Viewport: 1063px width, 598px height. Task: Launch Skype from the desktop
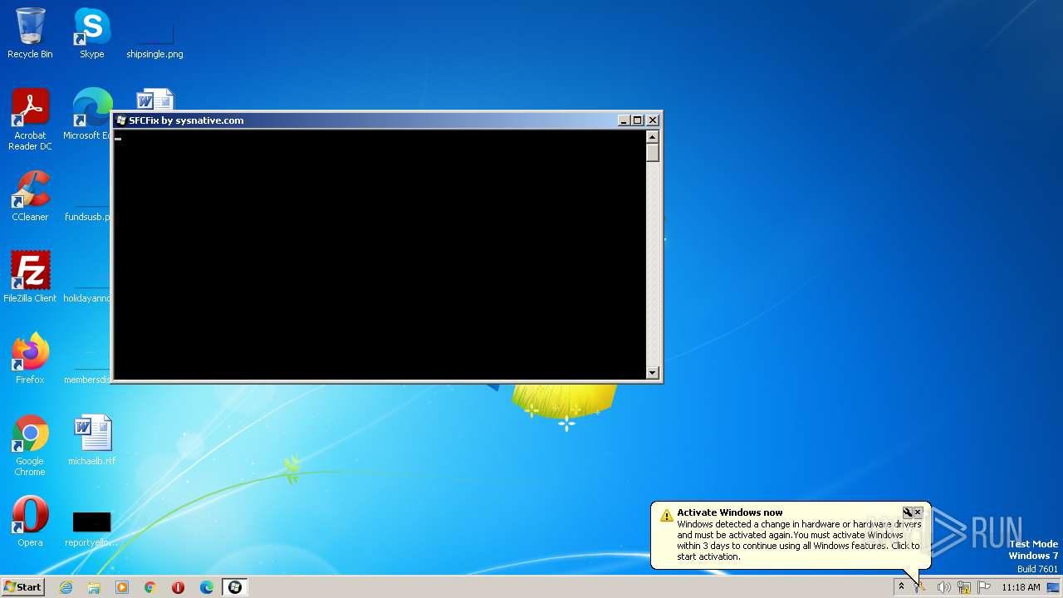pyautogui.click(x=92, y=33)
